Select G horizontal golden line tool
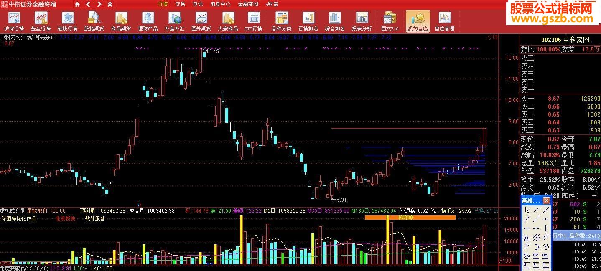 [x=527, y=265]
